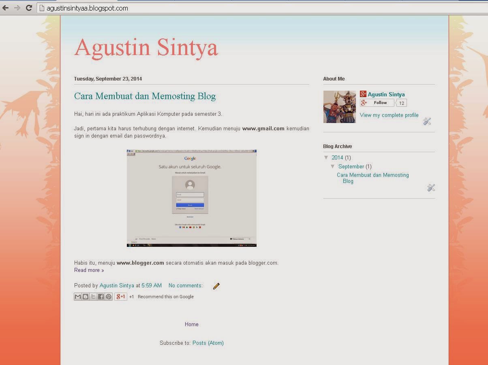Open the Google login screenshot thumbnail in the post
This screenshot has height=365, width=488.
point(192,198)
